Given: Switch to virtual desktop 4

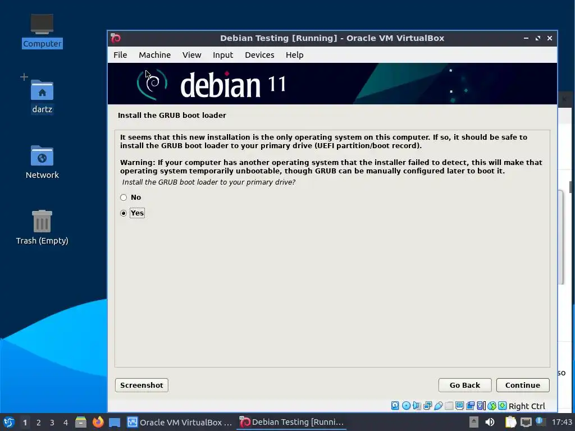Looking at the screenshot, I should click(x=66, y=423).
